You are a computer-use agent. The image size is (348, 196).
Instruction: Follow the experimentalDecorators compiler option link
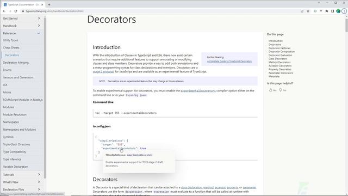(x=198, y=91)
